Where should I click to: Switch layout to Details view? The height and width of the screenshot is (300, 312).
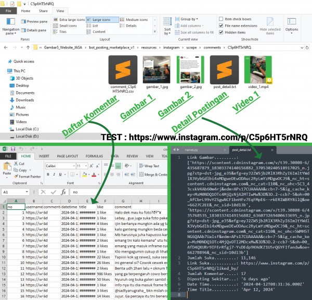[x=128, y=26]
